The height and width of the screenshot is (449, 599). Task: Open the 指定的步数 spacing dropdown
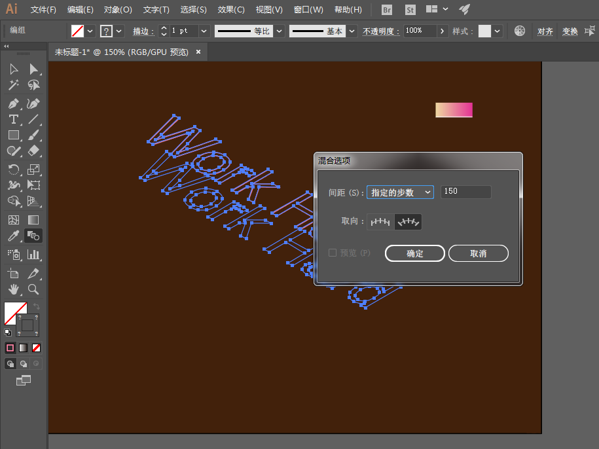pos(400,192)
